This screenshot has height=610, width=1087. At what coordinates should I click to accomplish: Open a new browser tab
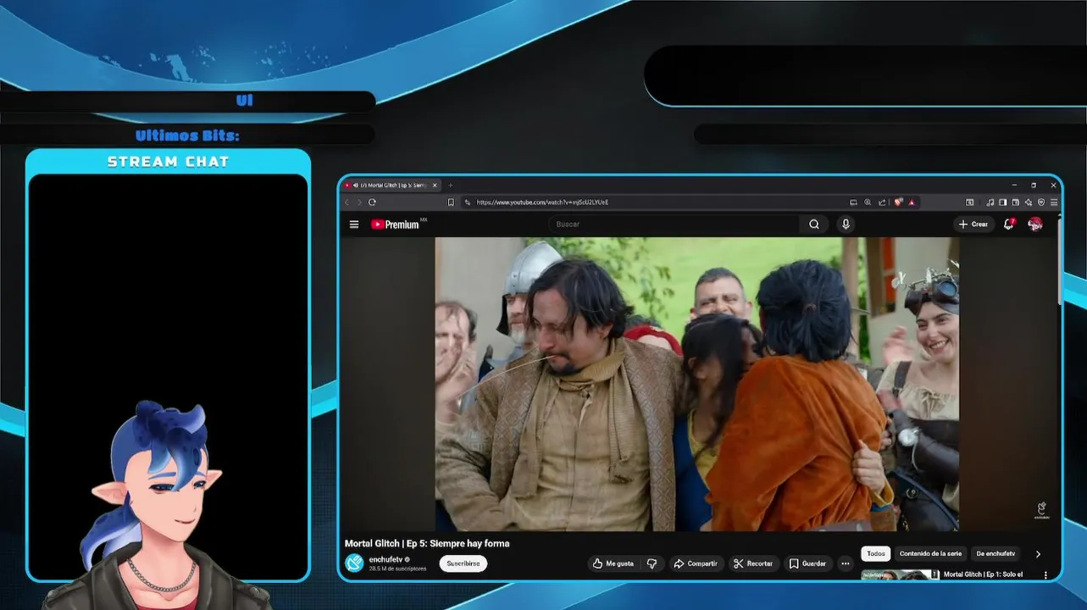click(451, 186)
